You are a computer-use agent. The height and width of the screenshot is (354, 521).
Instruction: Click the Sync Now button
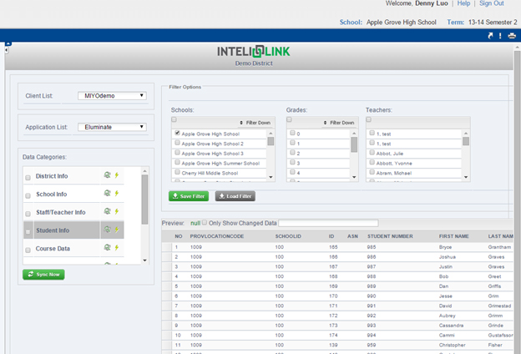point(43,274)
